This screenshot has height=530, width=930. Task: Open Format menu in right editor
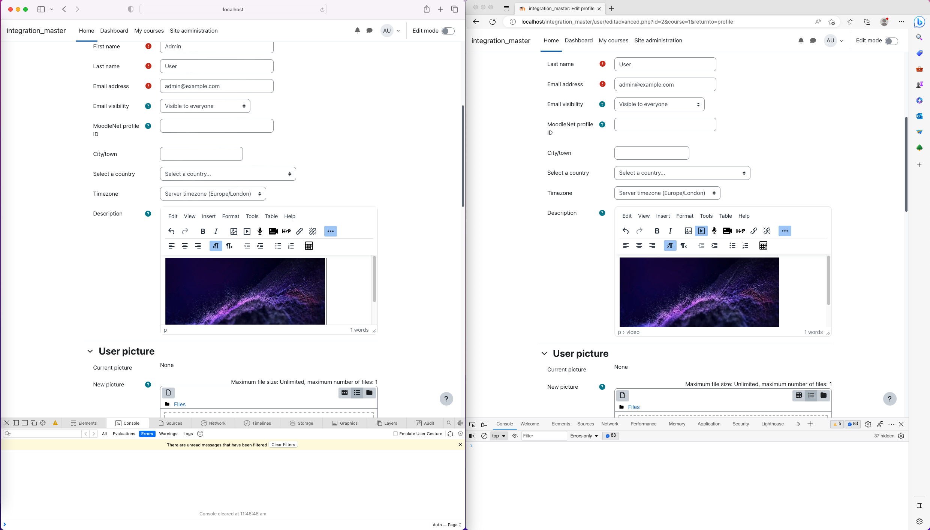(684, 216)
